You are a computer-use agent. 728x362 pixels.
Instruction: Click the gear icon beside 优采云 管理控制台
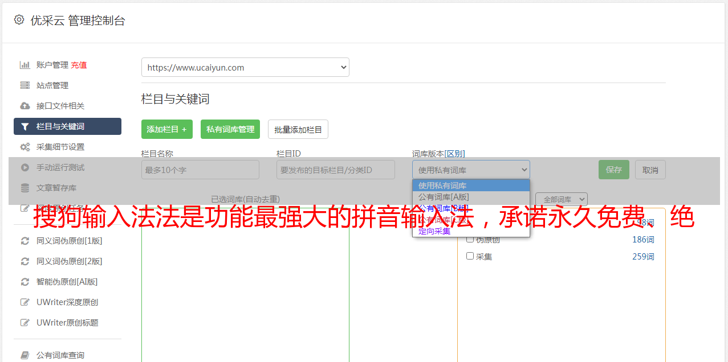[x=19, y=20]
